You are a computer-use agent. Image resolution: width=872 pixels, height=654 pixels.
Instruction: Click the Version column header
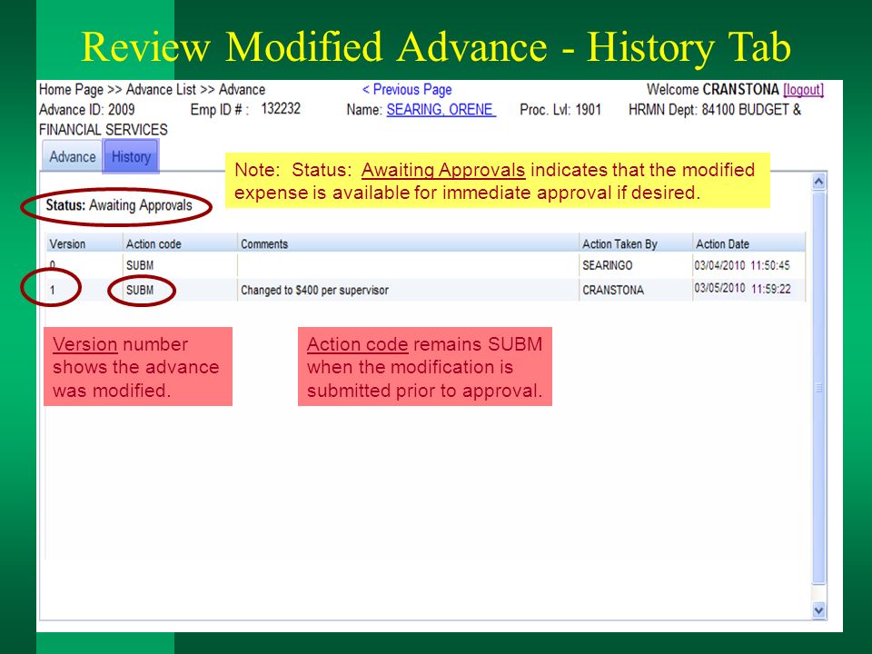[67, 243]
